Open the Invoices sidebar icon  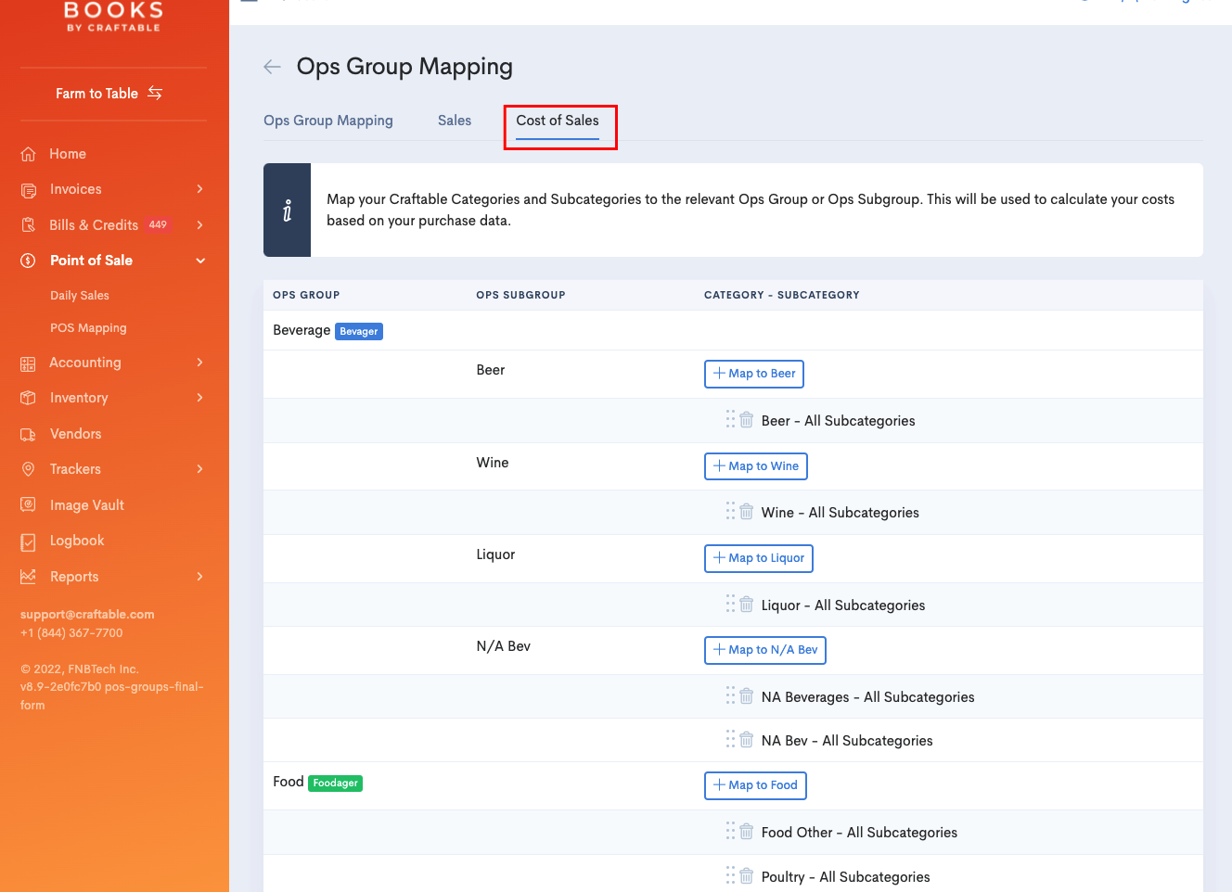(x=28, y=189)
